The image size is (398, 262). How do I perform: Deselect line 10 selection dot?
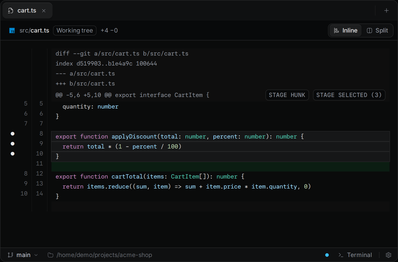pos(12,154)
